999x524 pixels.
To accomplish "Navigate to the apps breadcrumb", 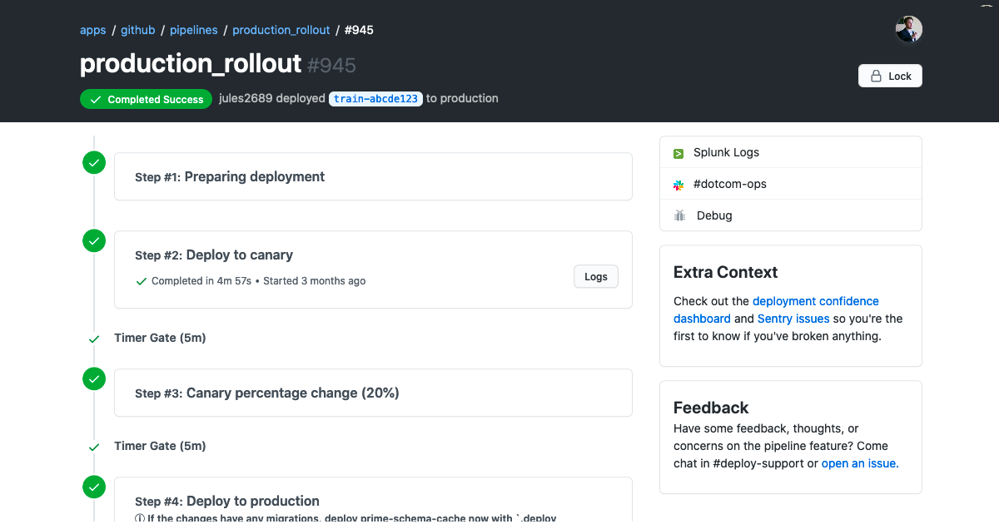I will click(x=93, y=30).
